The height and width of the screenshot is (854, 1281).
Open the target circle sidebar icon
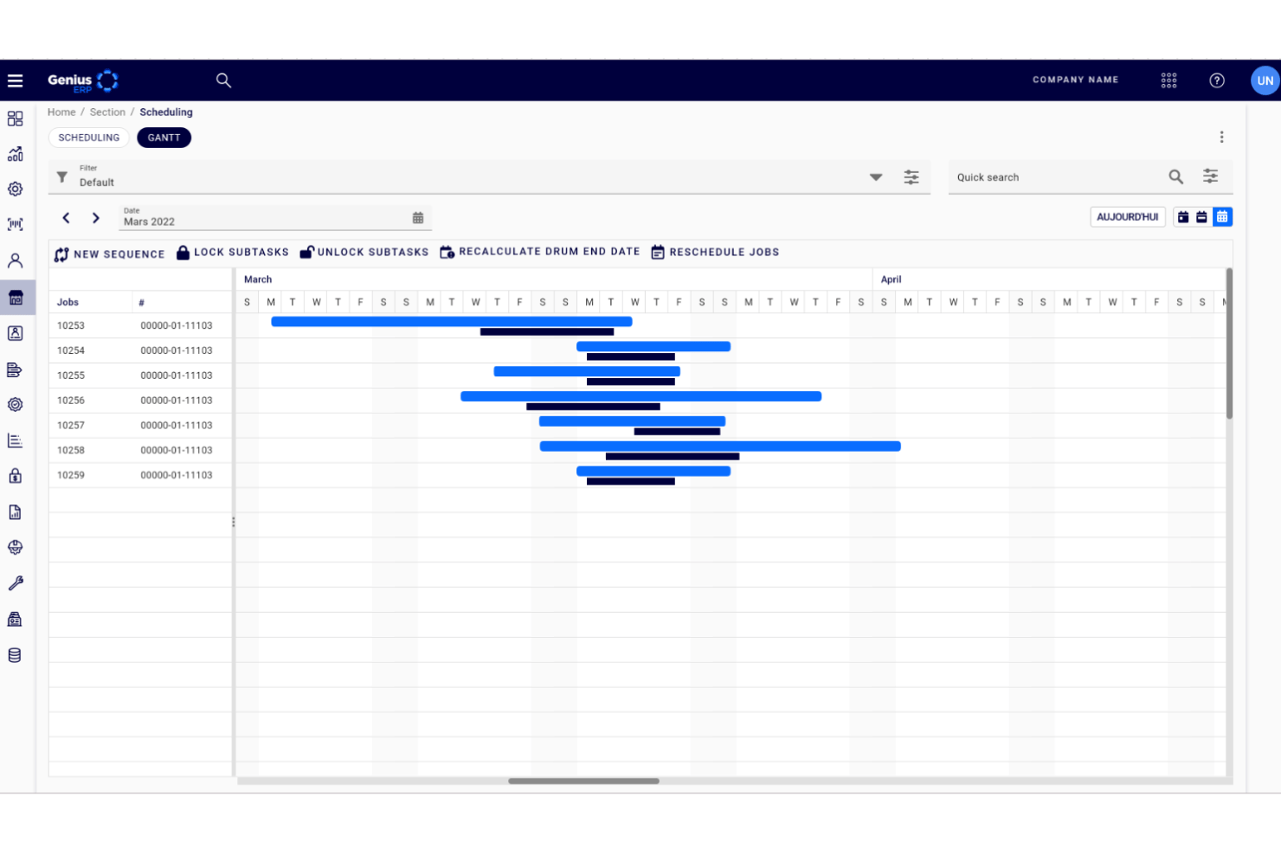point(15,404)
